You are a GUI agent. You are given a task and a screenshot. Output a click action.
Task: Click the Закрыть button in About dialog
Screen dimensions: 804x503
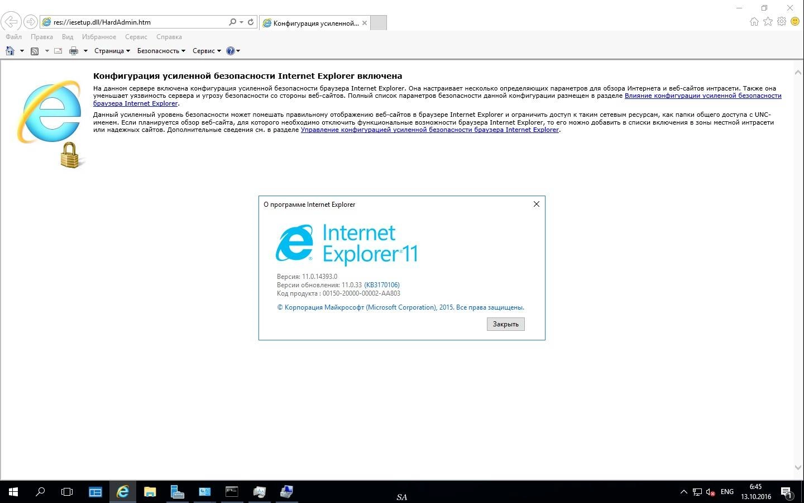[506, 324]
